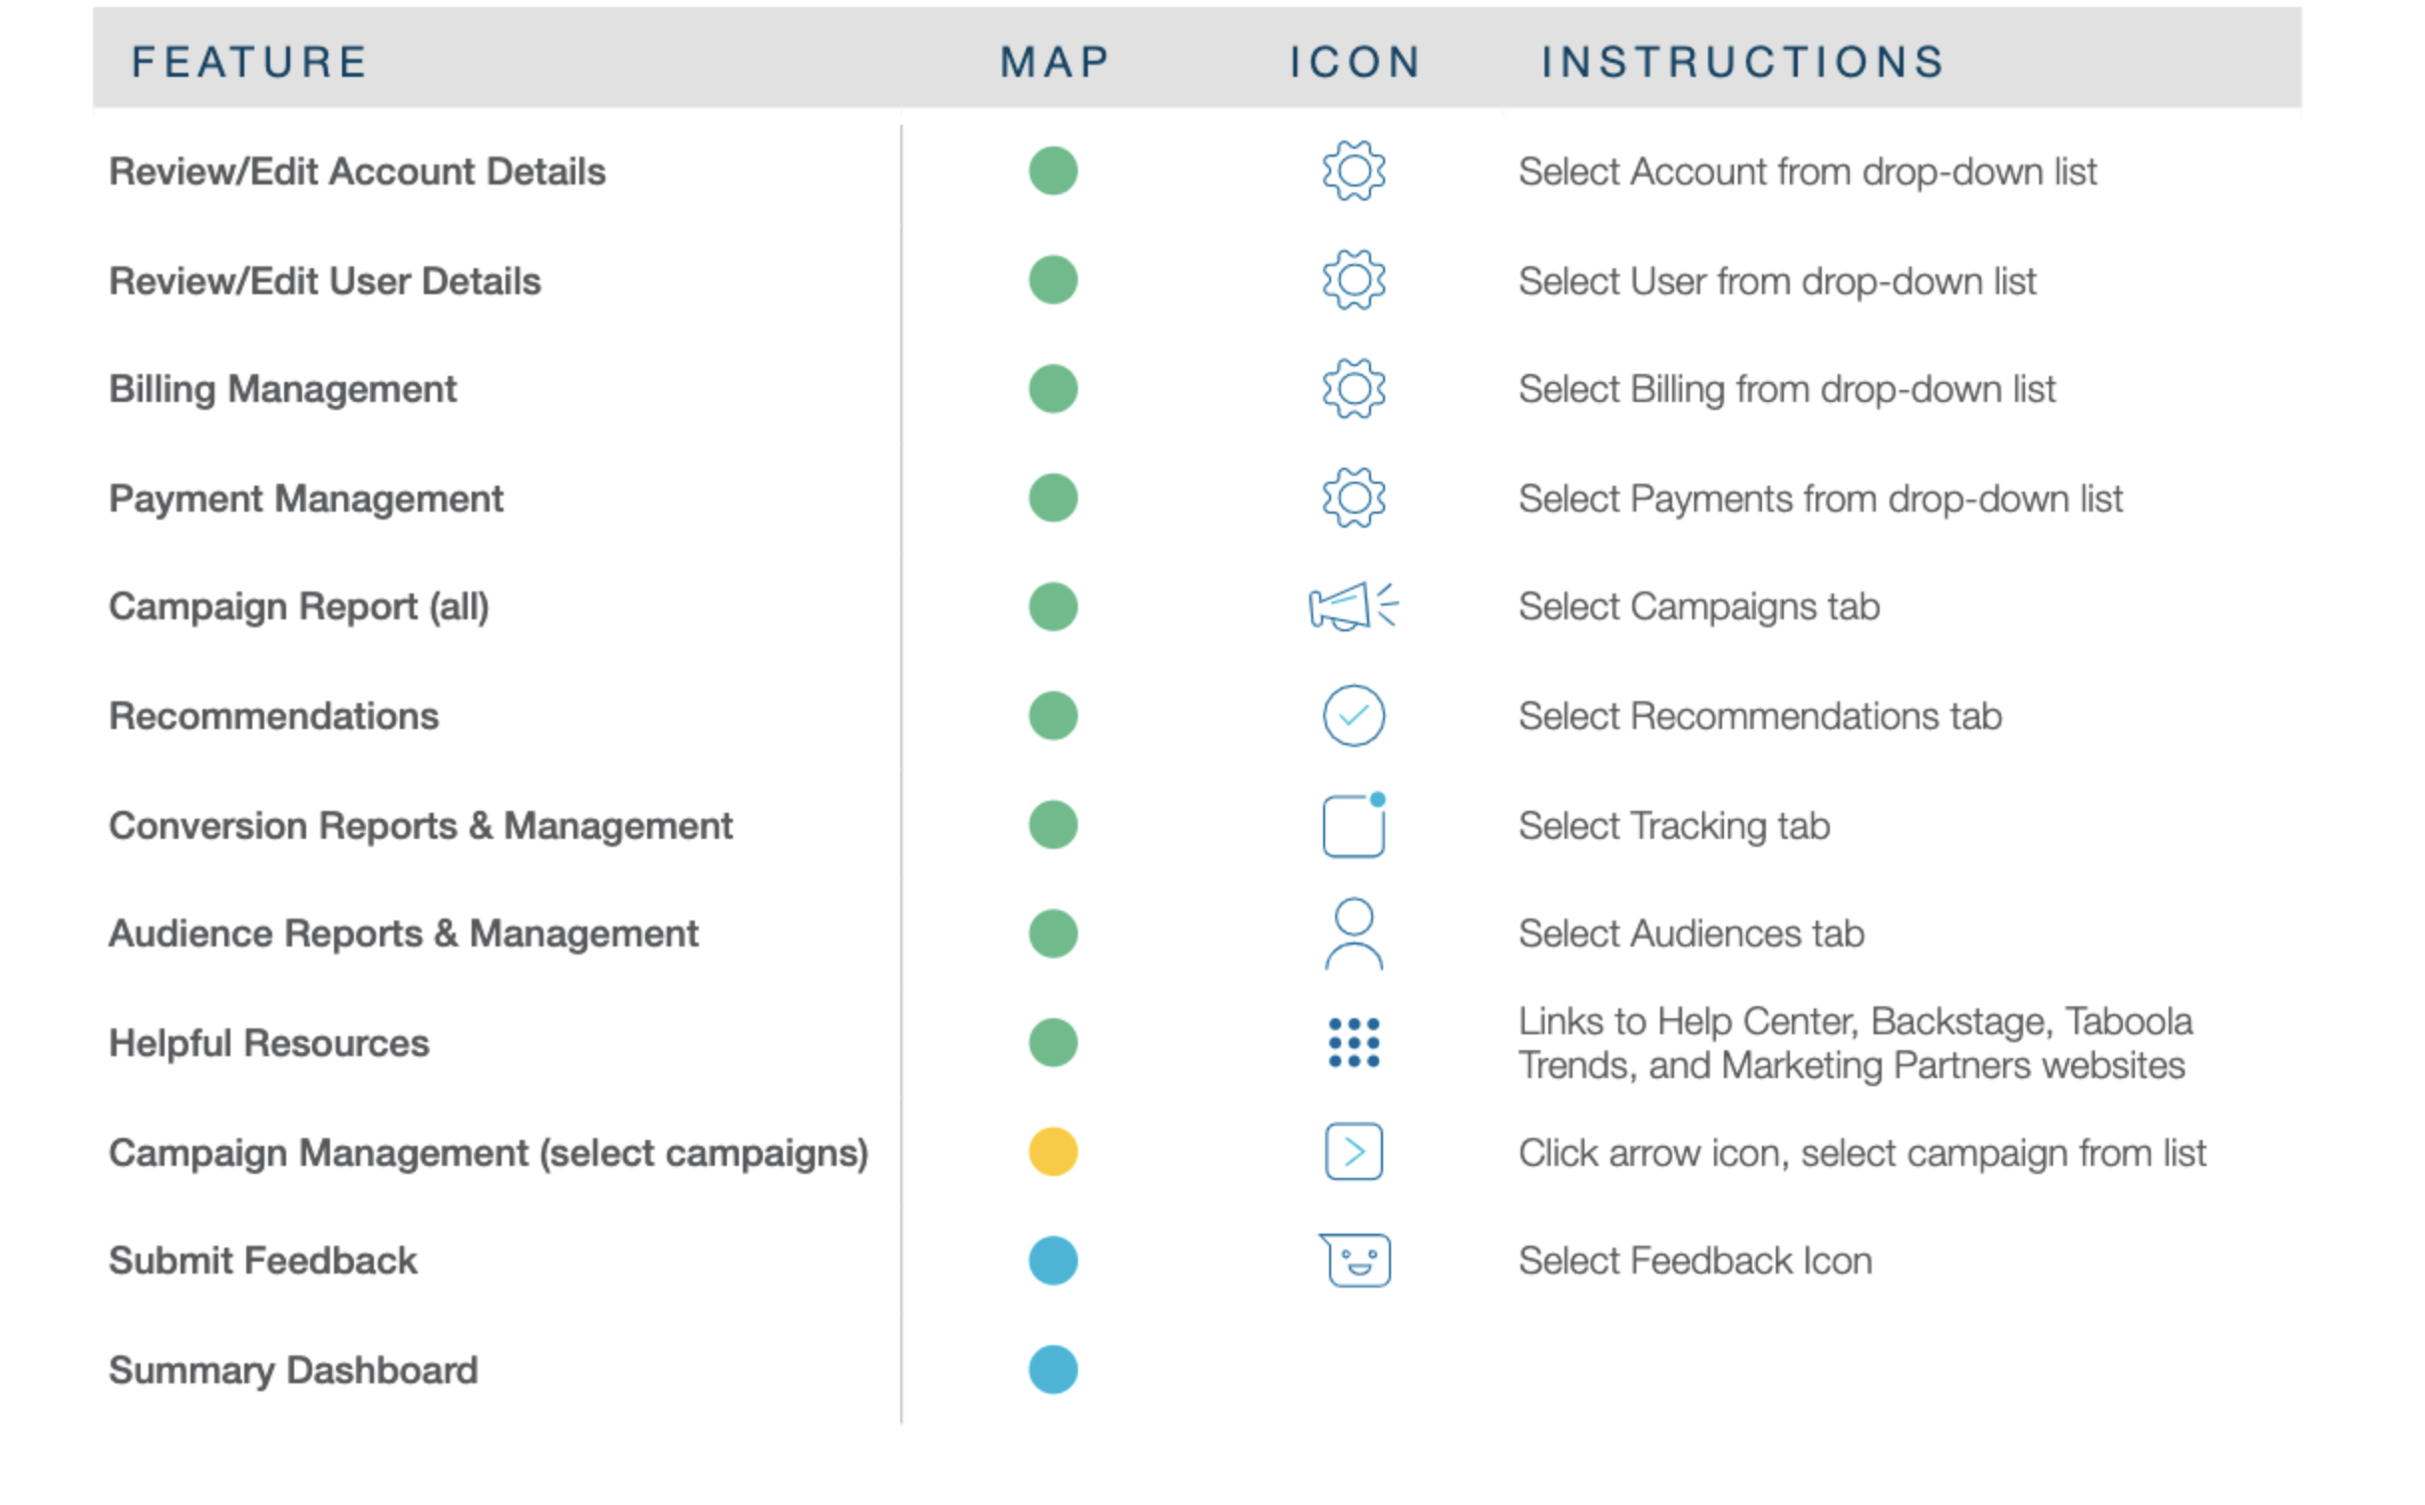Click green map dot for Billing Management

tap(1053, 389)
